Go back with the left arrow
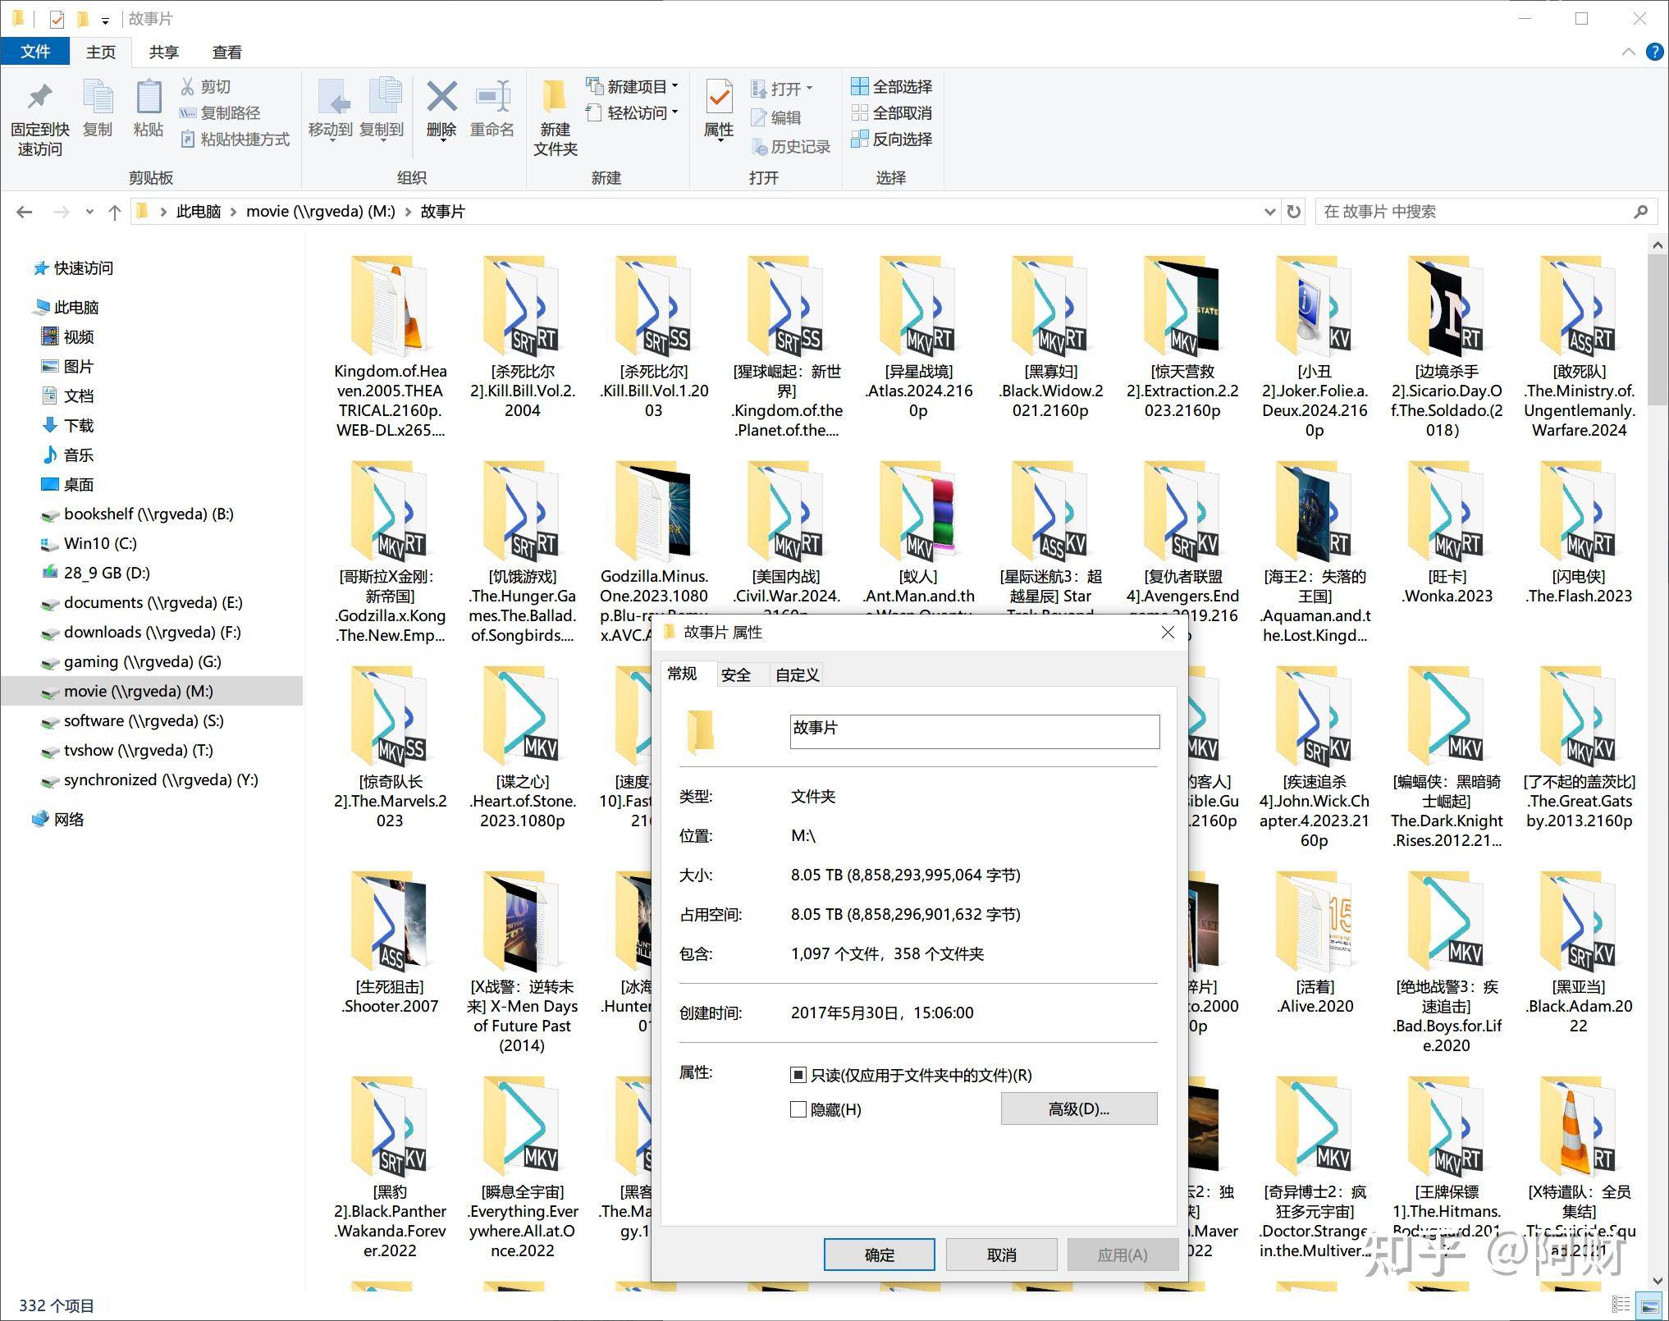Screen dimensions: 1669x1321 [25, 212]
